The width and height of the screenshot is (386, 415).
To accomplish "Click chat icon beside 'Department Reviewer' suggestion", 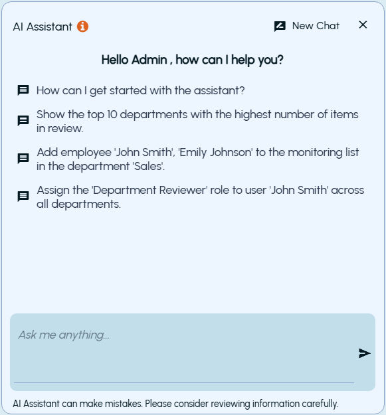I will (23, 197).
